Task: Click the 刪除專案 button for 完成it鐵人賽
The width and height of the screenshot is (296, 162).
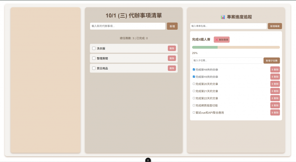Action: click(222, 40)
